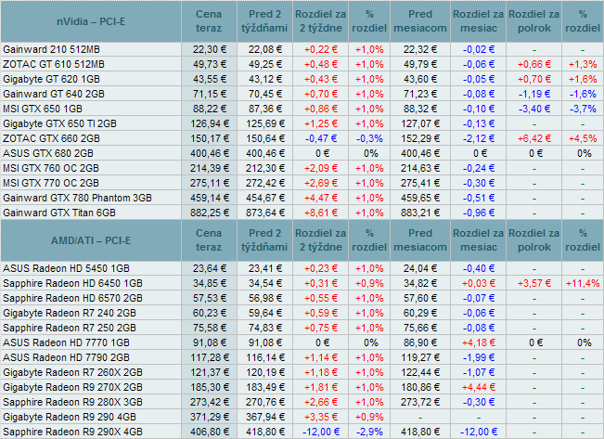Click the 'AMD/ATI – PCI-E' table header
Screen dimensions: 604x439
(x=91, y=240)
